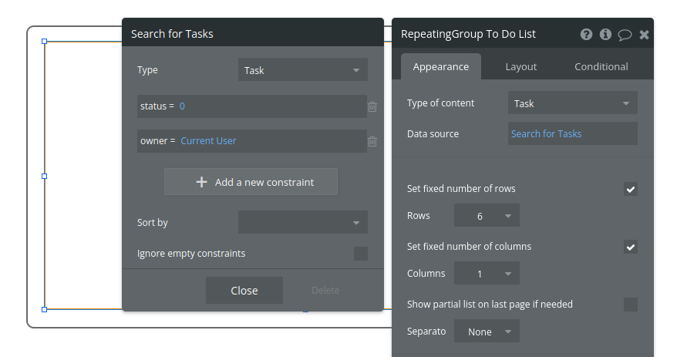Open the element info icon
This screenshot has height=357, width=677.
(605, 35)
